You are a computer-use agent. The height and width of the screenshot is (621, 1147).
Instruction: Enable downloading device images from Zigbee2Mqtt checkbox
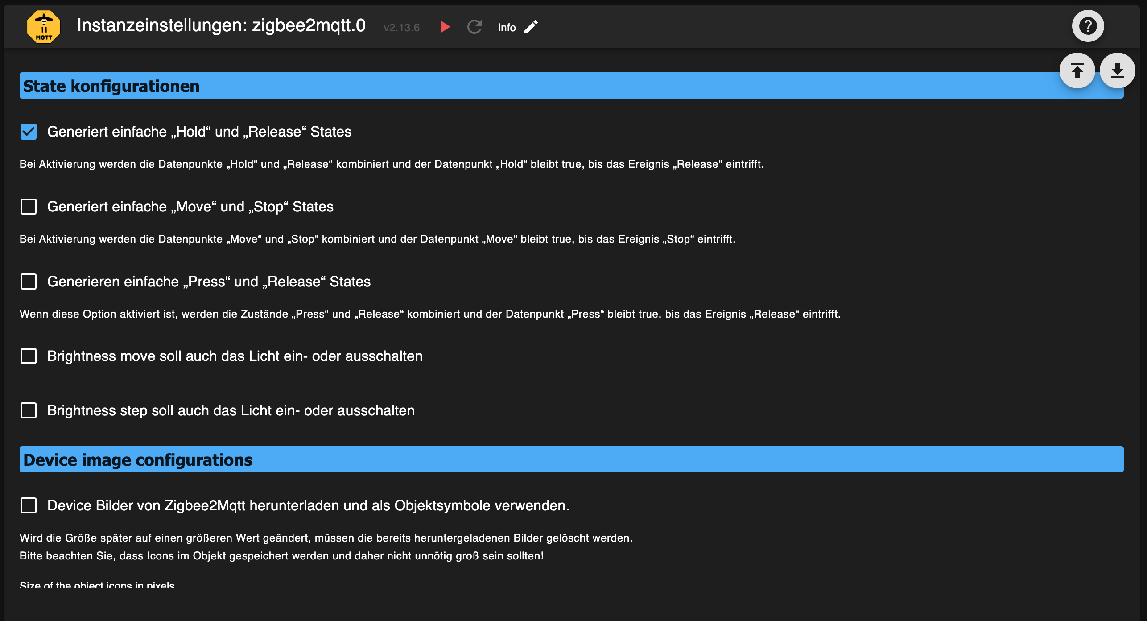[x=29, y=505]
